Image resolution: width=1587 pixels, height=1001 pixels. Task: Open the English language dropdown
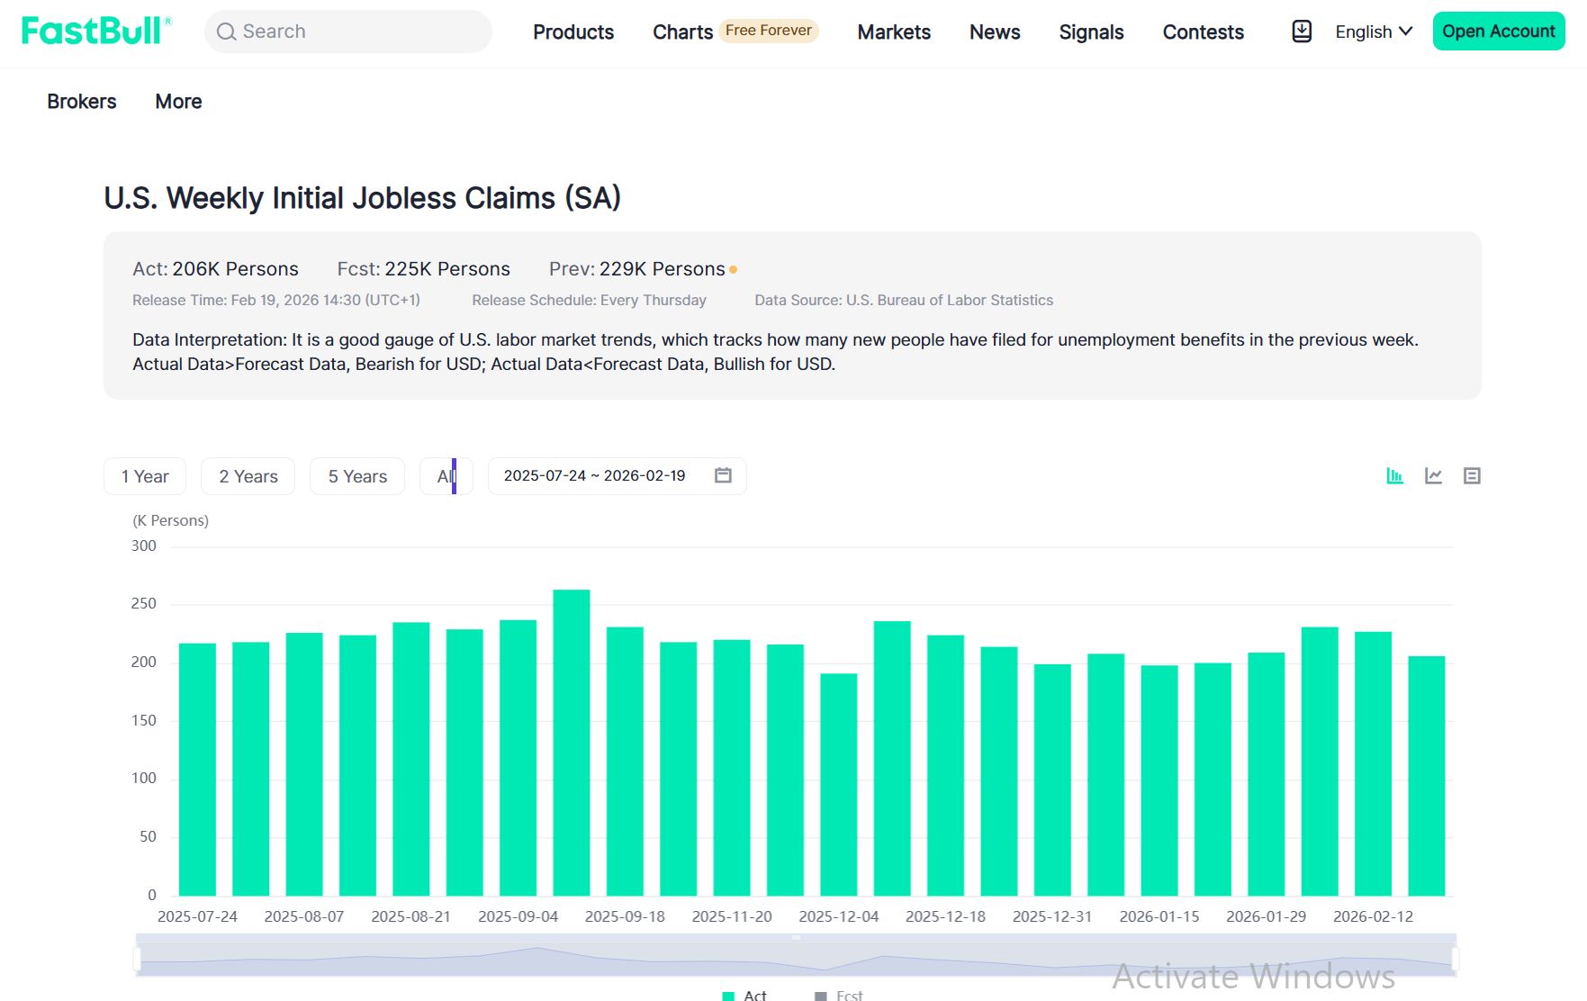coord(1373,32)
